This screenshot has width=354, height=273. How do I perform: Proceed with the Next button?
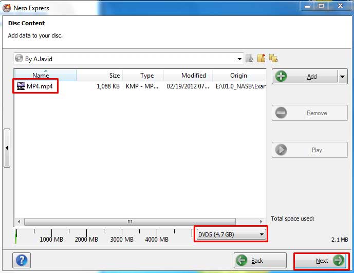pyautogui.click(x=322, y=261)
